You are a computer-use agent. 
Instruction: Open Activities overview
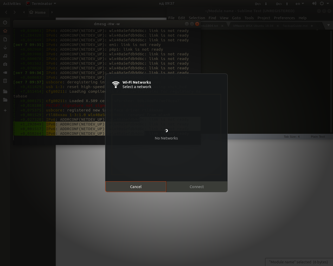[12, 4]
